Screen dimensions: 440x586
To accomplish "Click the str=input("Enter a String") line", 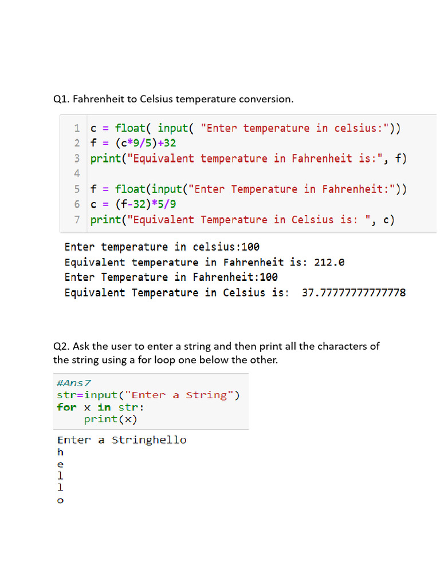I will (148, 395).
